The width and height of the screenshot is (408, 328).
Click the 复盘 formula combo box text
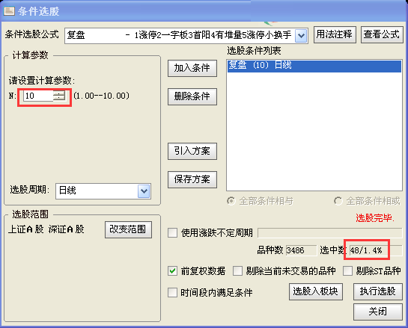179,35
